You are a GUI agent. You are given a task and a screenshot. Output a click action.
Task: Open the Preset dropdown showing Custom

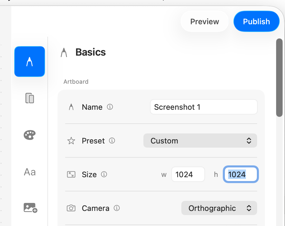point(200,141)
